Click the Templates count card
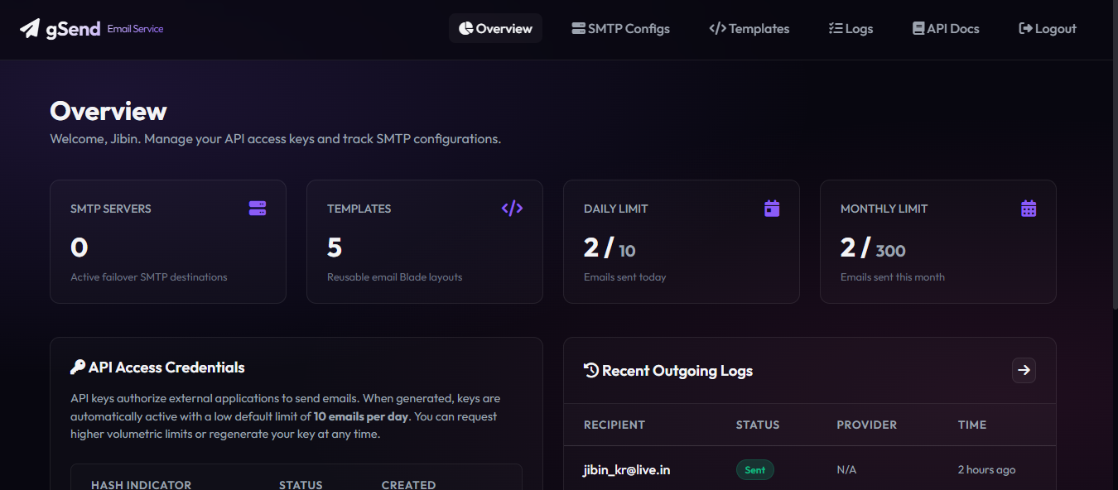This screenshot has height=490, width=1118. coord(425,242)
